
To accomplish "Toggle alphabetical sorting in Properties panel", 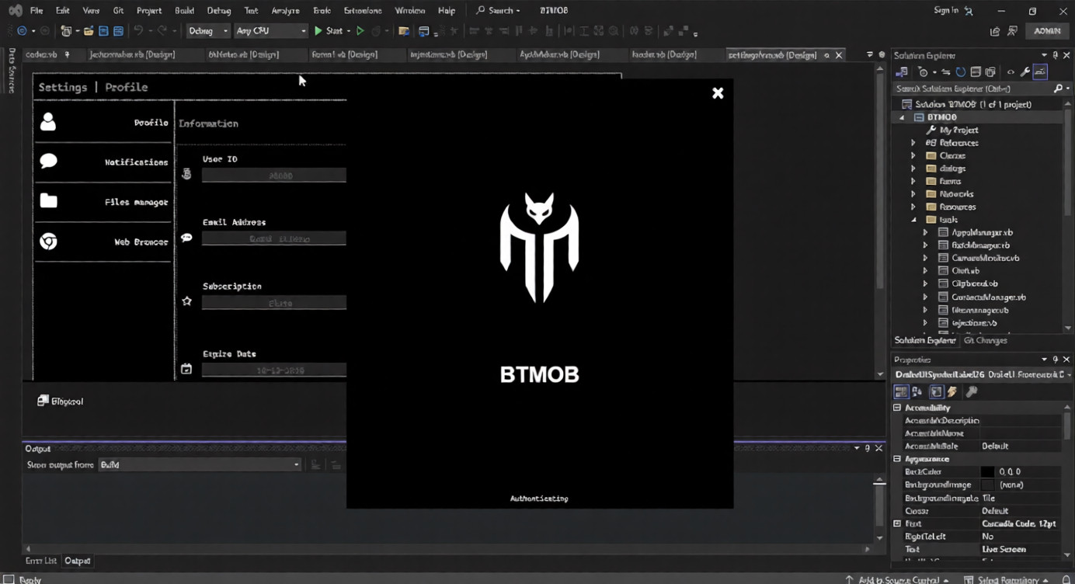I will pos(917,391).
